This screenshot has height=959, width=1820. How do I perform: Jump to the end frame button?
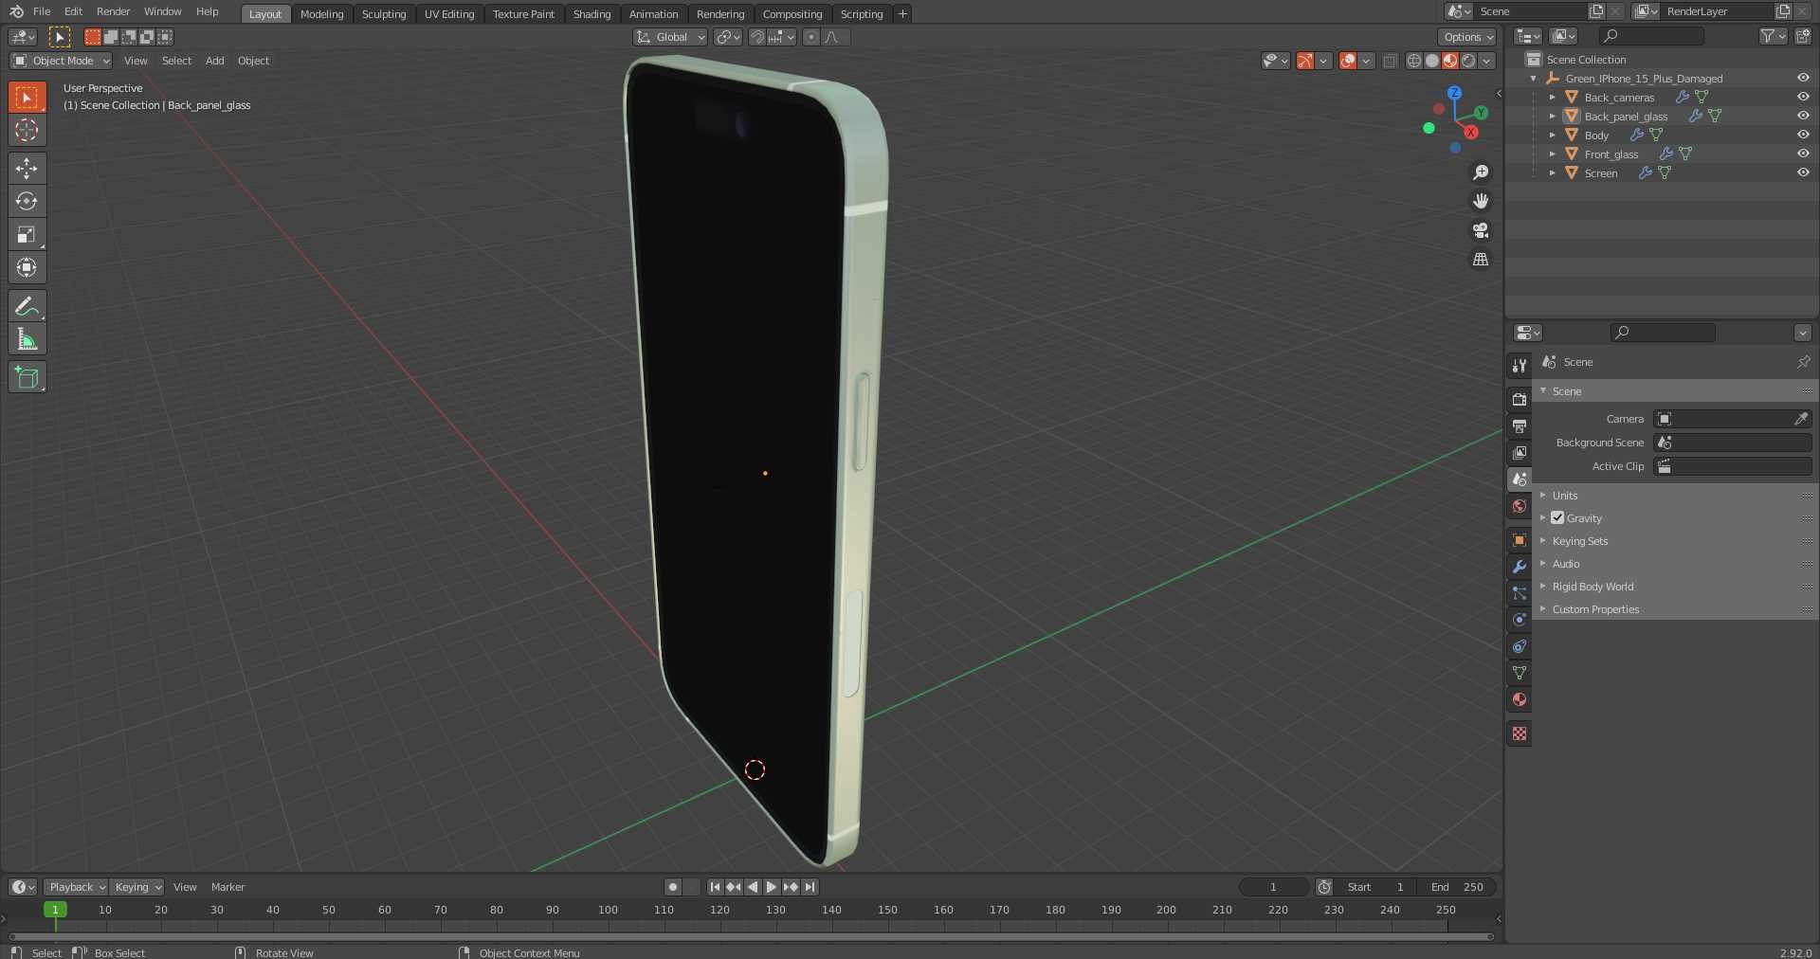coord(810,887)
